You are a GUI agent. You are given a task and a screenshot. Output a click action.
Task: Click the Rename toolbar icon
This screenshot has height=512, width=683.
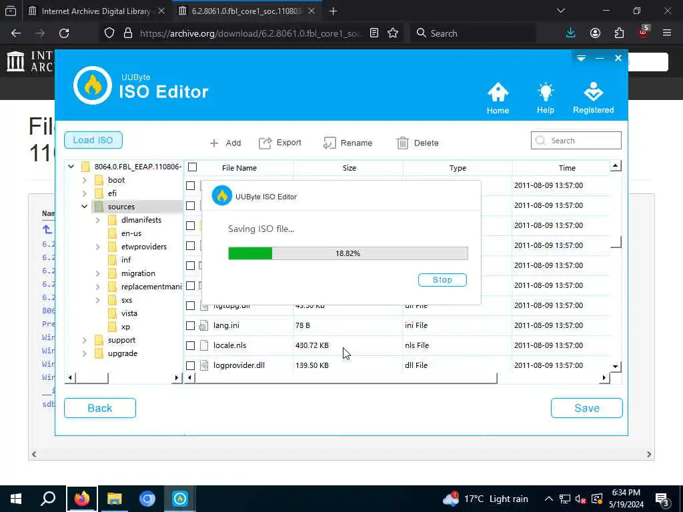point(329,143)
